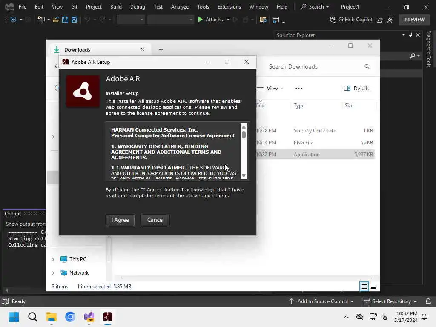The height and width of the screenshot is (327, 436).
Task: Open the Test menu
Action: pyautogui.click(x=158, y=7)
